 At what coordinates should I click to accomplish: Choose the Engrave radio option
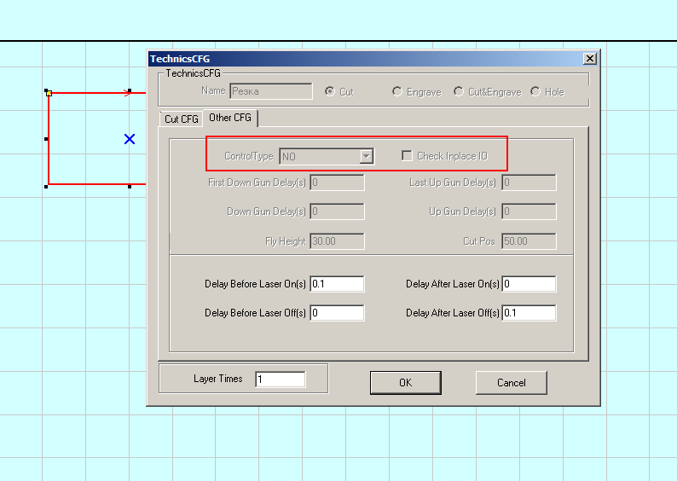click(397, 91)
